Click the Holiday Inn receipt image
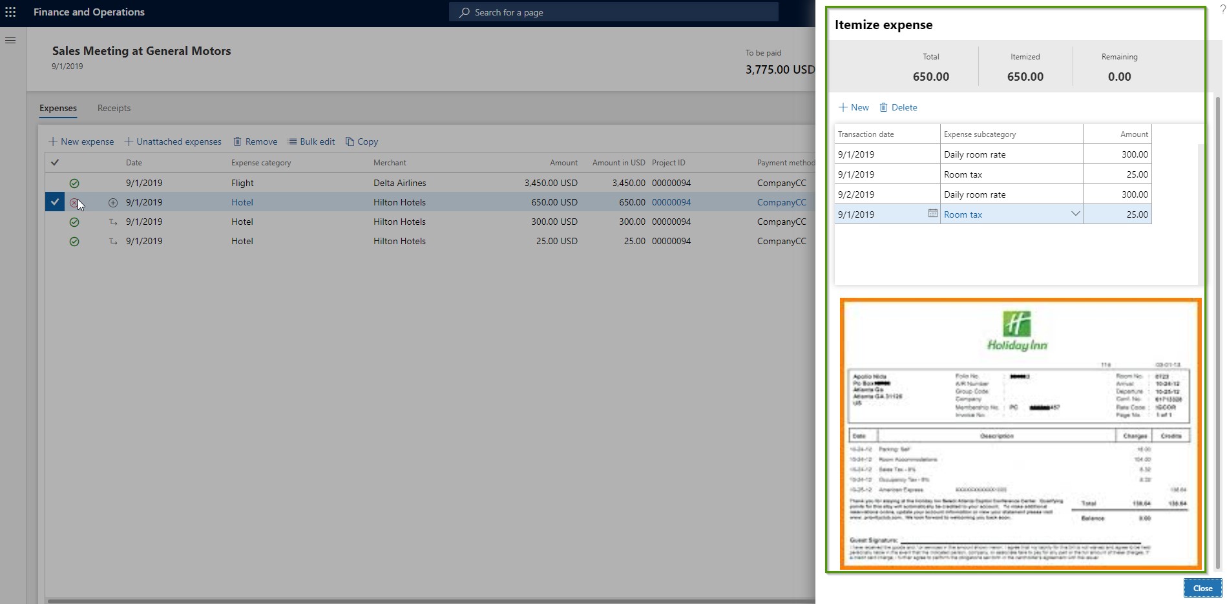The height and width of the screenshot is (604, 1227). click(x=1019, y=433)
